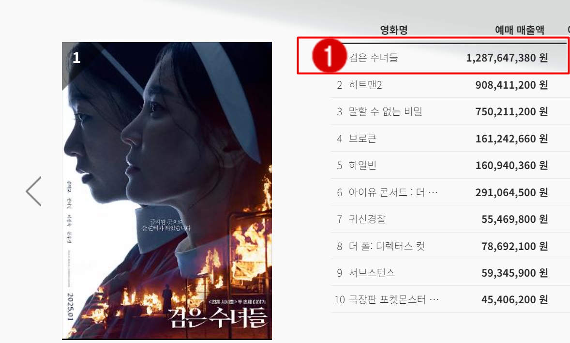Screen dimensions: 570x343
Task: Select 히트맨2 in the ranking list
Action: click(365, 85)
